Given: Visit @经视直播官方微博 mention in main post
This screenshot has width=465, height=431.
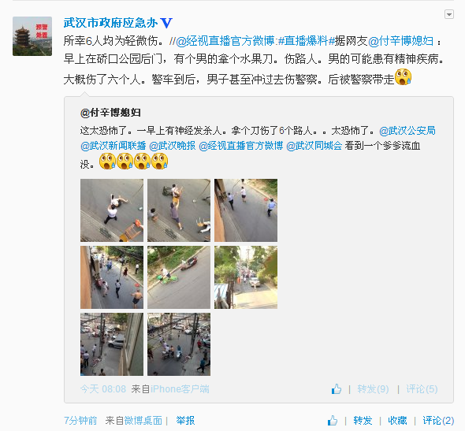Looking at the screenshot, I should pos(225,41).
